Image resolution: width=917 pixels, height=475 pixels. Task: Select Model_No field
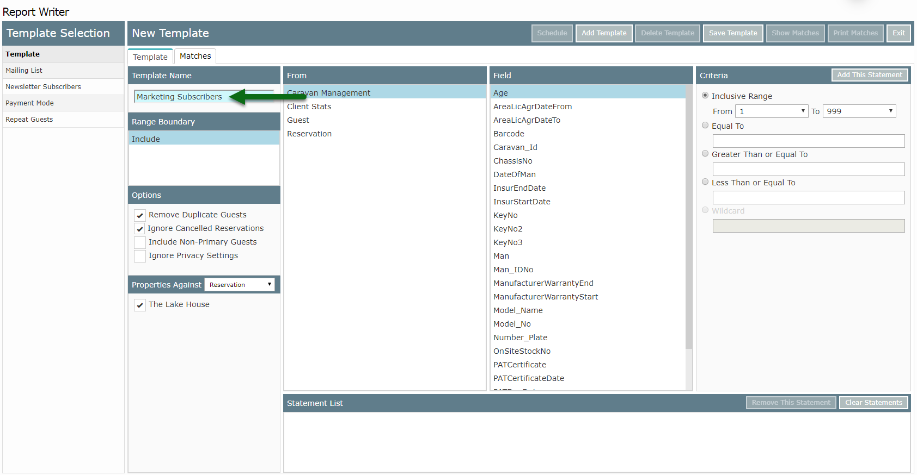pyautogui.click(x=588, y=324)
